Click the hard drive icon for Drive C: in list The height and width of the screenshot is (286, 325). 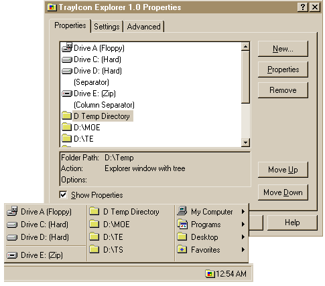(x=67, y=59)
